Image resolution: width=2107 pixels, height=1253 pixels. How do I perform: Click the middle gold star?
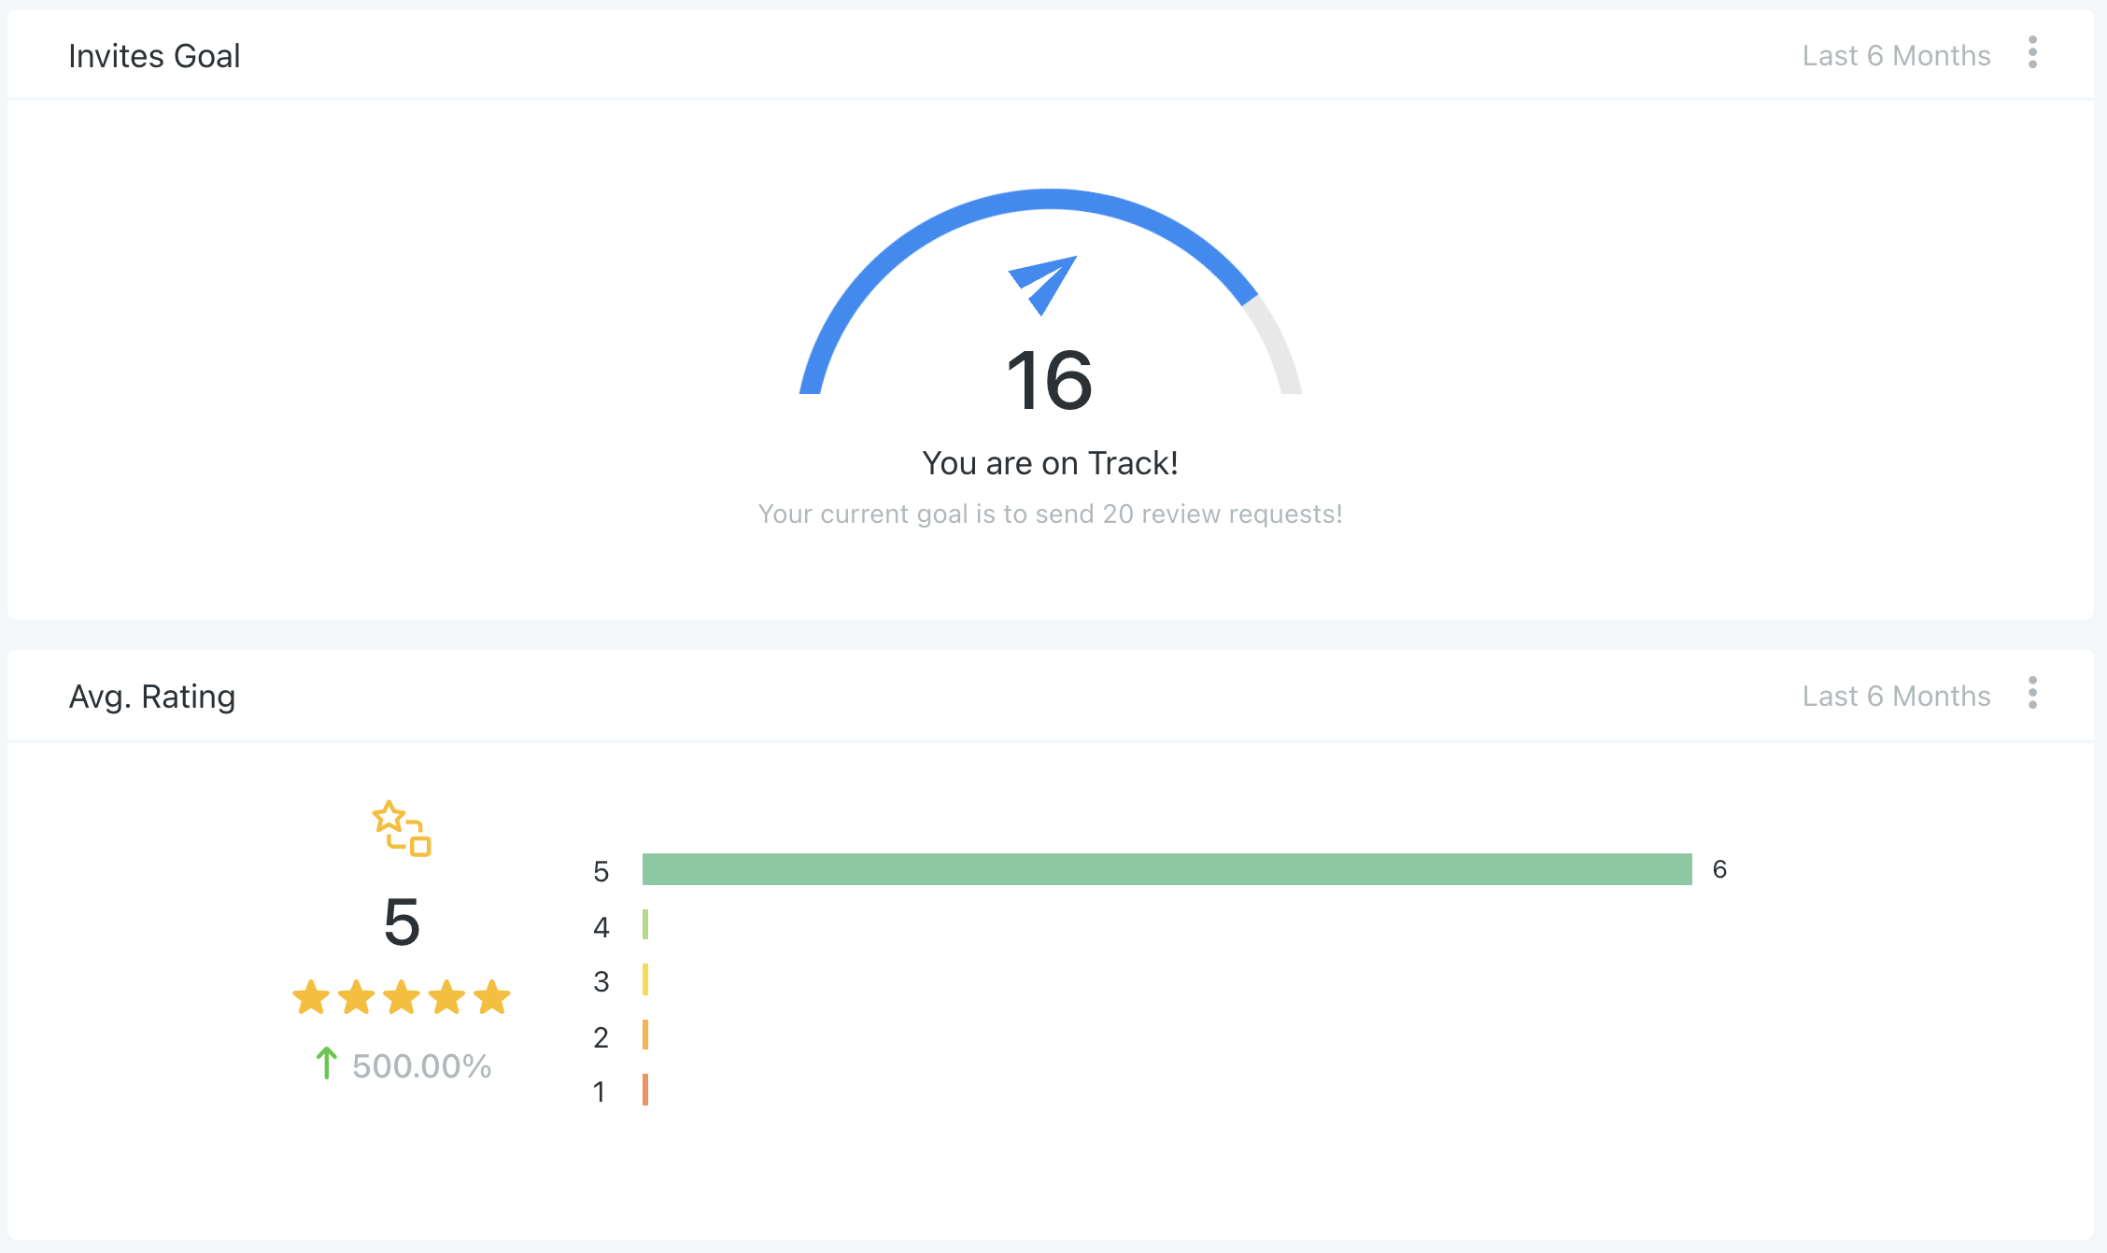pyautogui.click(x=402, y=997)
